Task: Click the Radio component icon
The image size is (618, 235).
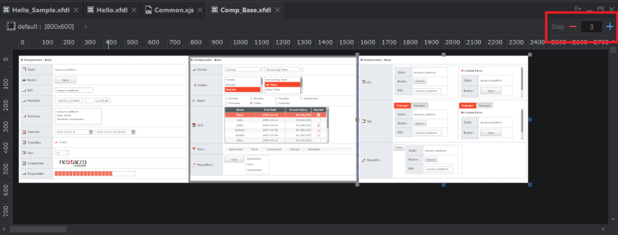Action: (194, 101)
